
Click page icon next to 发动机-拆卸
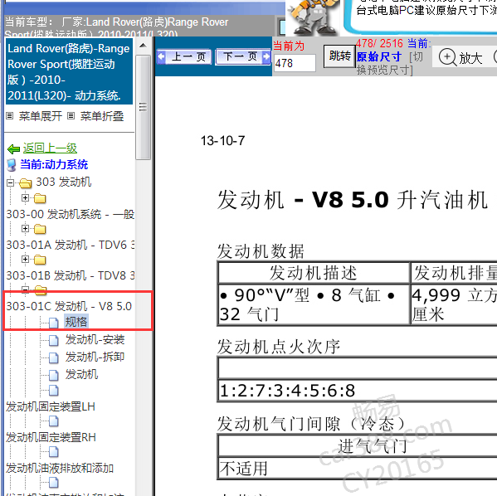tap(54, 357)
